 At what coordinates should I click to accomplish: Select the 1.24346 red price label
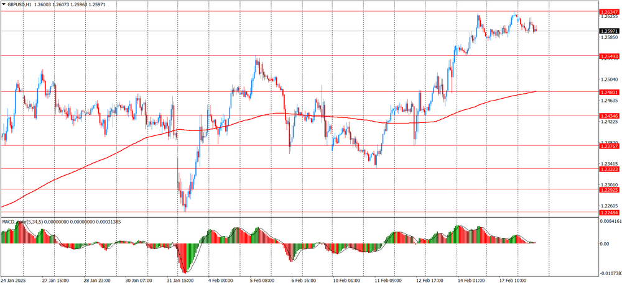point(610,116)
